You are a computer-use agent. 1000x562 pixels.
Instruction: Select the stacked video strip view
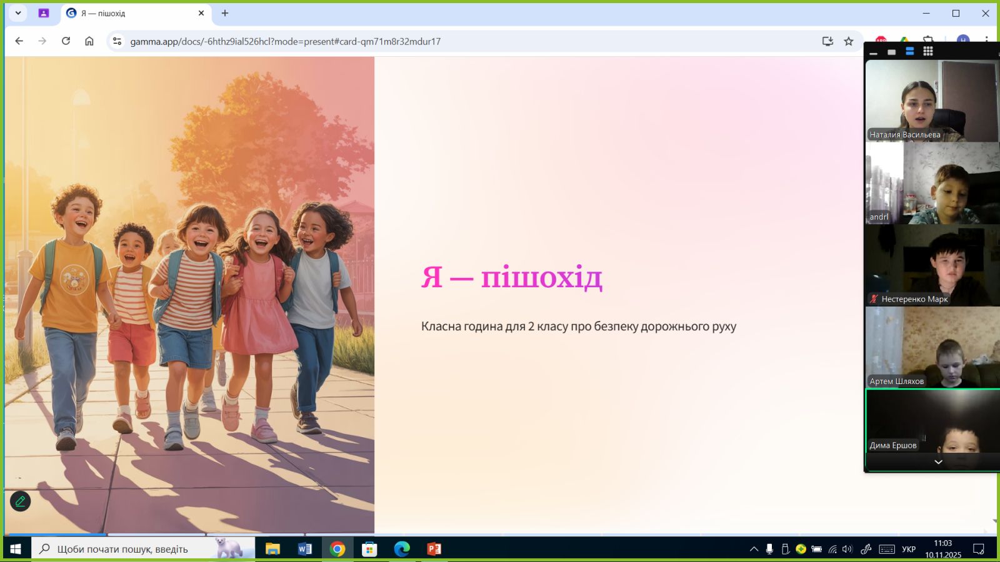point(910,51)
